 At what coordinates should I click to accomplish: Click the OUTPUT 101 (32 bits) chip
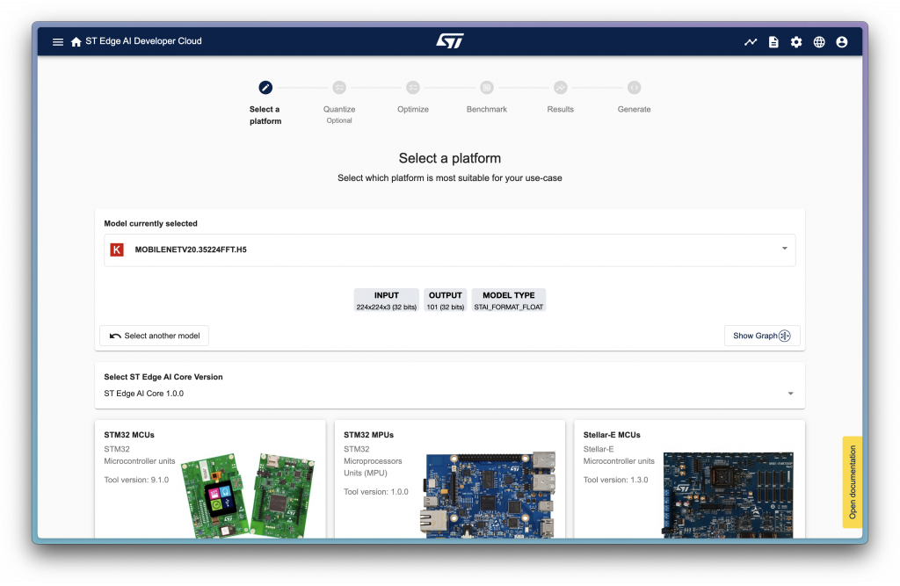446,300
